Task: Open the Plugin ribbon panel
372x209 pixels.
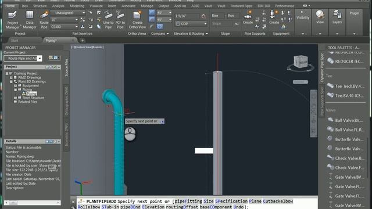Action: click(354, 13)
